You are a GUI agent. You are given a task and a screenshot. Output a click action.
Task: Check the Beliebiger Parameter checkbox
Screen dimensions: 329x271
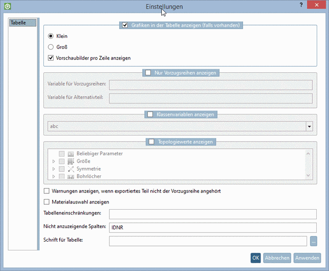(62, 154)
